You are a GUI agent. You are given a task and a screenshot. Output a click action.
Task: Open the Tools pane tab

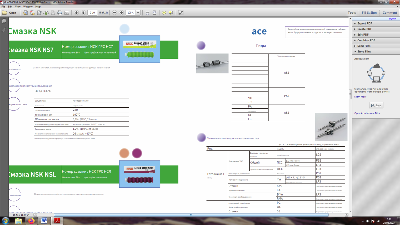352,12
